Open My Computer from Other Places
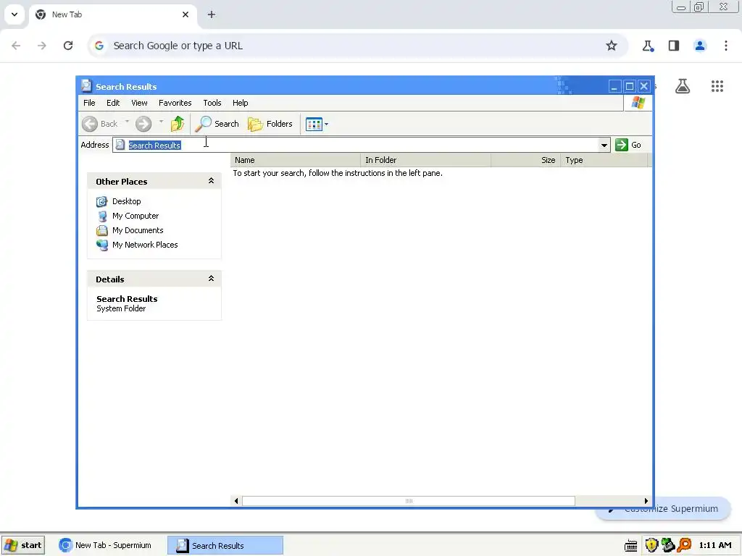The height and width of the screenshot is (556, 742). pos(136,216)
